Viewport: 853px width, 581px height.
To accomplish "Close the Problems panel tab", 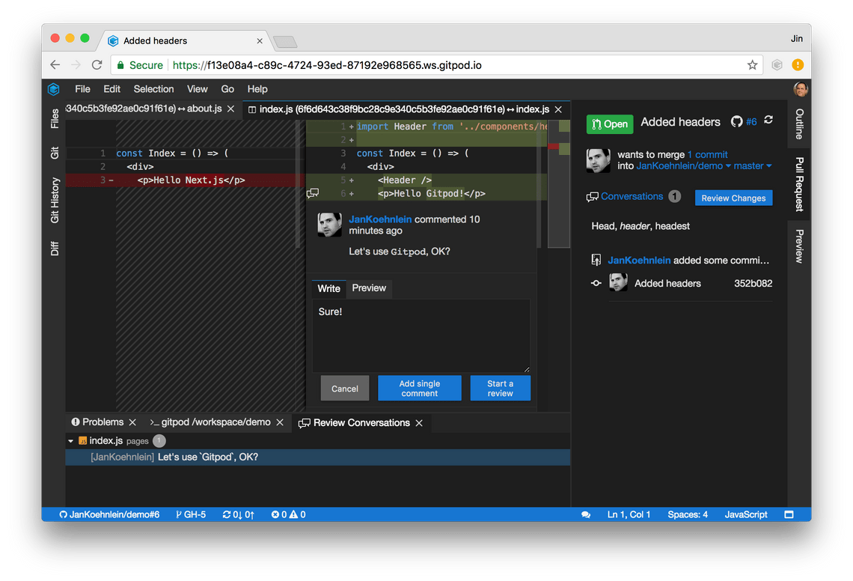I will (x=132, y=422).
